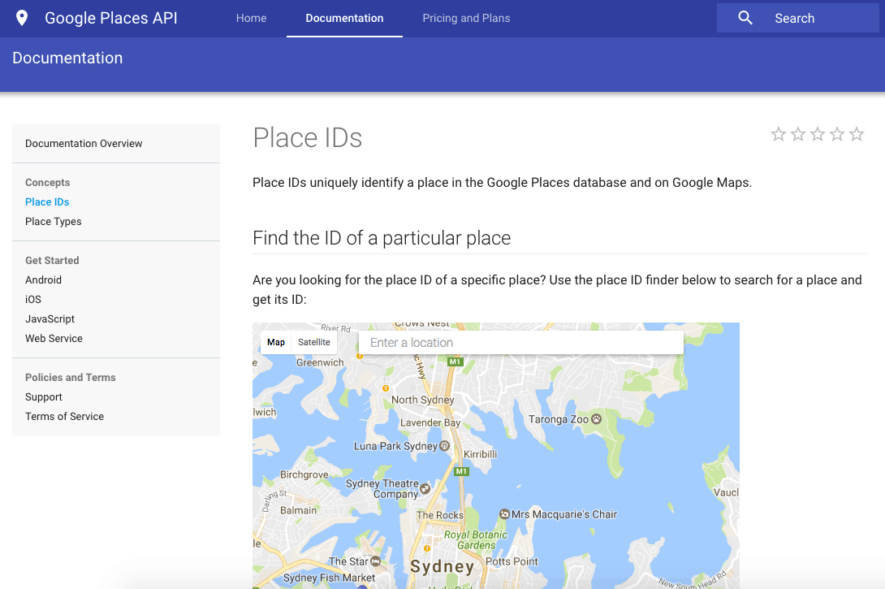
Task: Open the Support page link
Action: [44, 397]
